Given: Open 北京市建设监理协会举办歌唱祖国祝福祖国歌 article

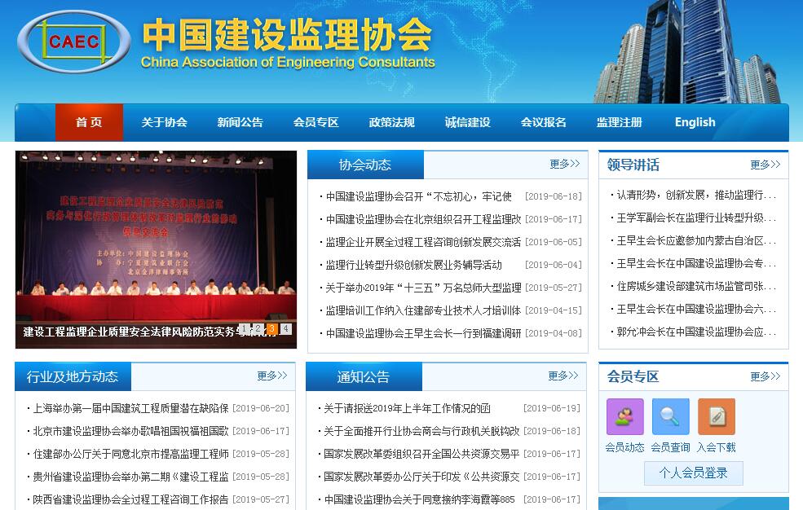Looking at the screenshot, I should pos(130,431).
